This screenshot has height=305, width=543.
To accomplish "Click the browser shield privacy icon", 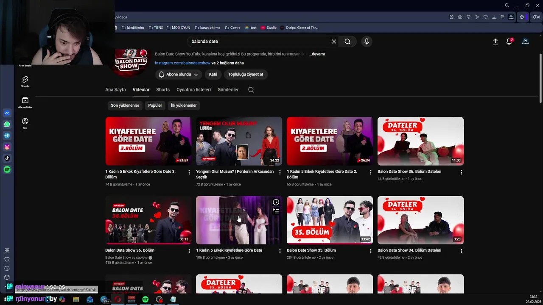I will point(468,17).
